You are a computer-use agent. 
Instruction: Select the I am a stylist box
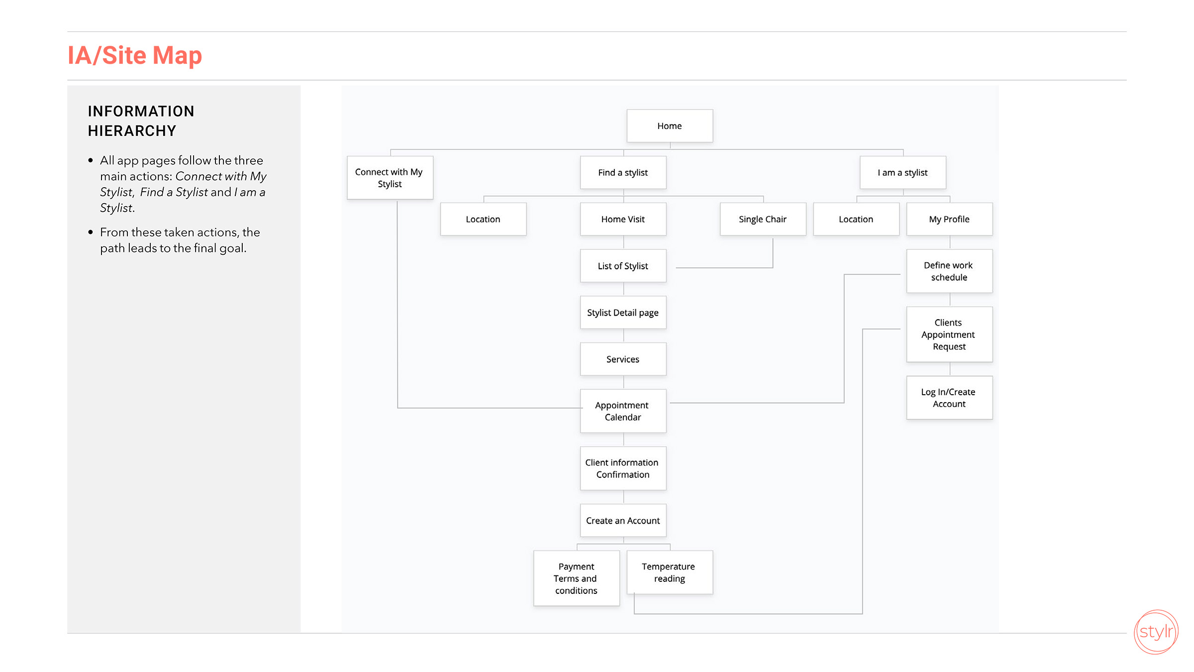click(x=902, y=173)
